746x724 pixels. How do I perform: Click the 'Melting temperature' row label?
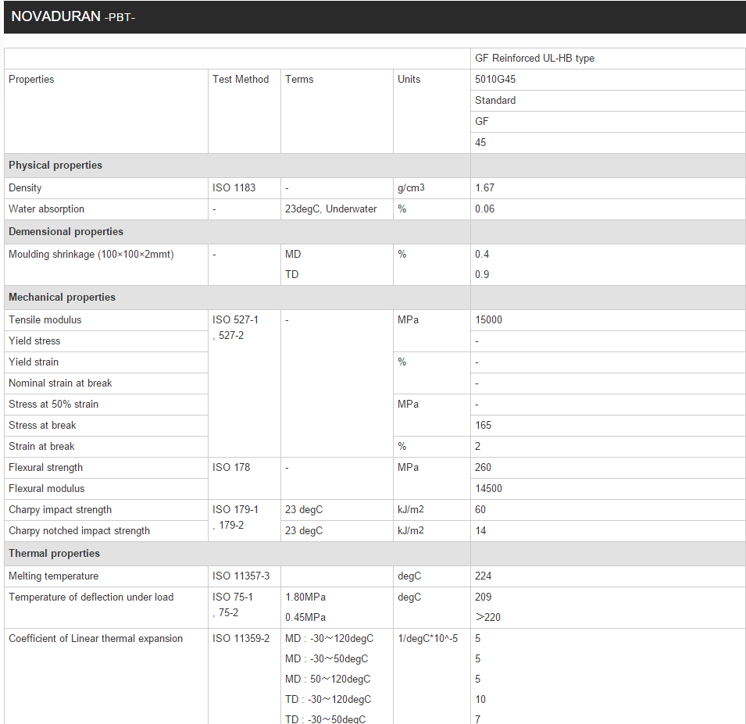pyautogui.click(x=53, y=576)
